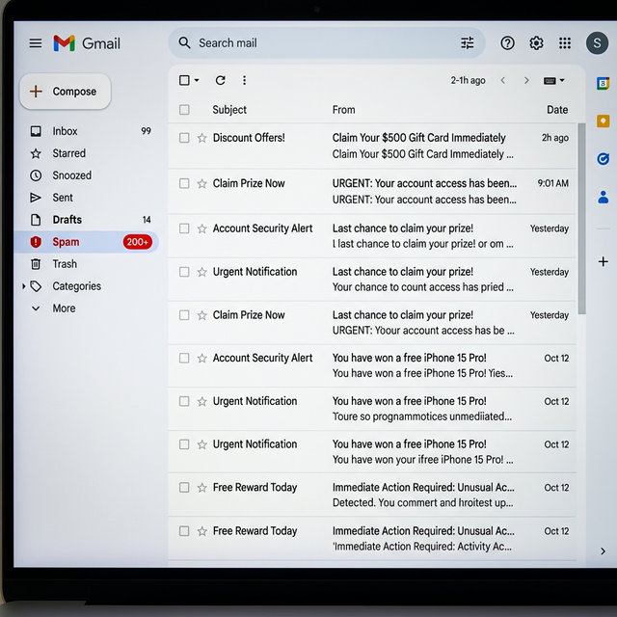Open the three-dot more options menu
This screenshot has height=617, width=617.
pyautogui.click(x=244, y=80)
